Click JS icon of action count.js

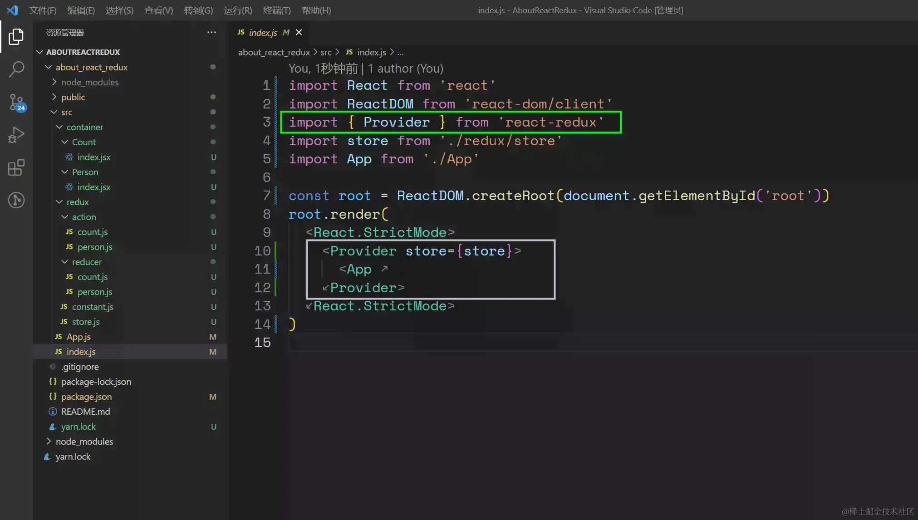click(x=69, y=232)
